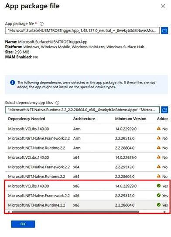Select the Microsoft.NET.Native.Framework.2.2 x64 dependency name
171x237 pixels.
point(39,167)
